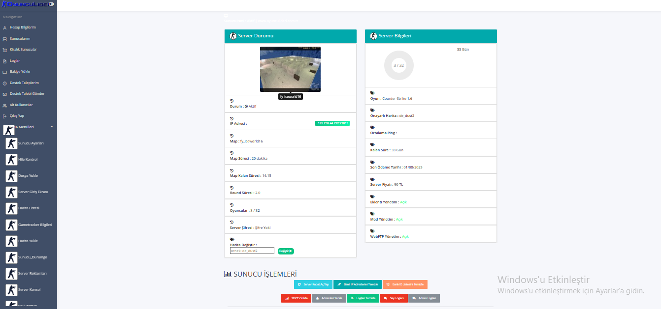This screenshot has width=661, height=309.
Task: Click the Hile Kontrol icon
Action: point(11,159)
